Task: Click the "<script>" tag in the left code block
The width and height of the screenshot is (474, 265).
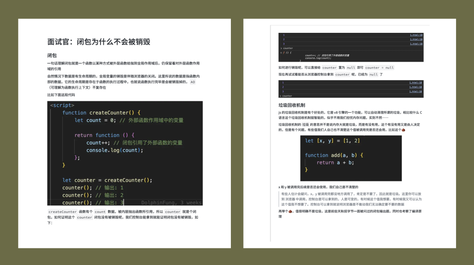Action: (x=62, y=105)
